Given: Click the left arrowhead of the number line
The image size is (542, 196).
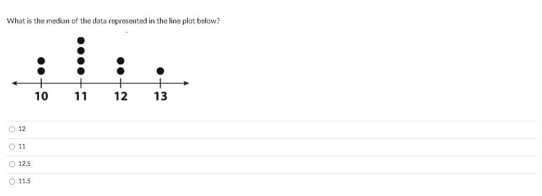Looking at the screenshot, I should (15, 83).
